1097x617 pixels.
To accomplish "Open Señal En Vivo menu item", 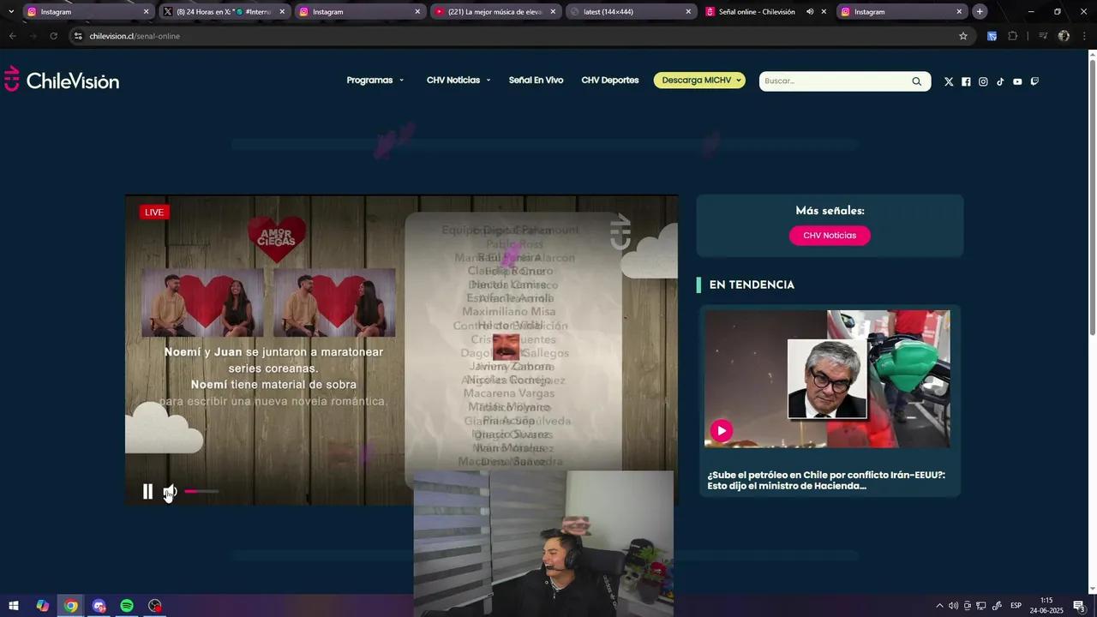I will [x=536, y=81].
